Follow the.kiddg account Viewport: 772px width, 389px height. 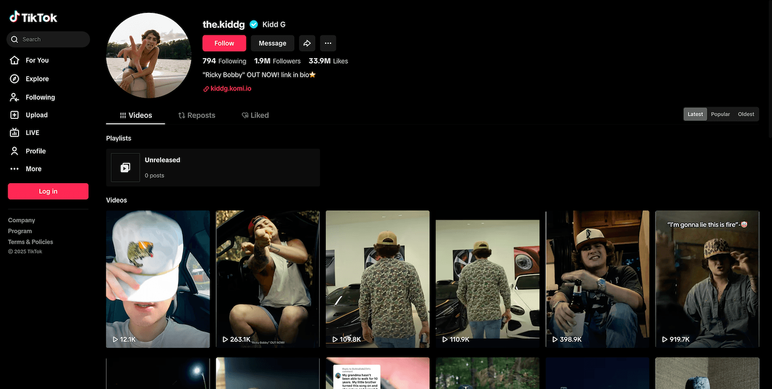click(x=224, y=43)
